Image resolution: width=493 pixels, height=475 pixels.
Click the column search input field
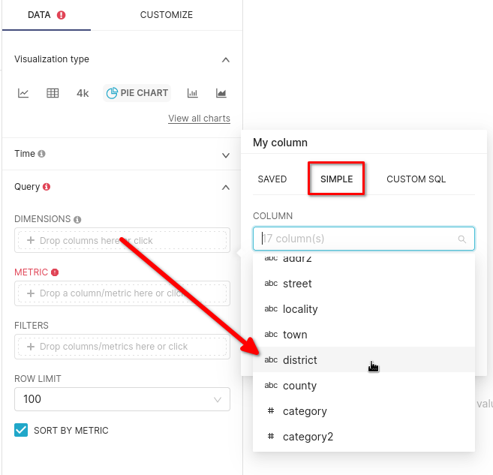pos(359,239)
